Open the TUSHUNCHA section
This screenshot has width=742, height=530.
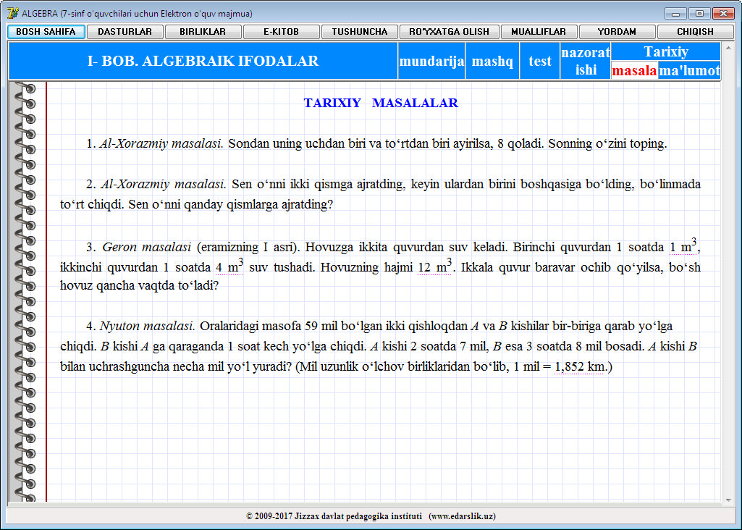[x=360, y=31]
